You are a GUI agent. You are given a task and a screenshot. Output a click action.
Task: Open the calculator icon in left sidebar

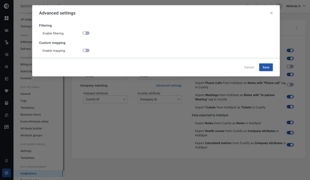(7, 103)
